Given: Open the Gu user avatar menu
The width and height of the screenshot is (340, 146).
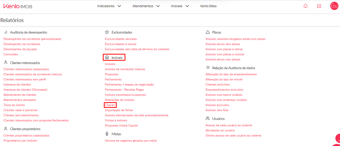Looking at the screenshot, I should (x=334, y=6).
